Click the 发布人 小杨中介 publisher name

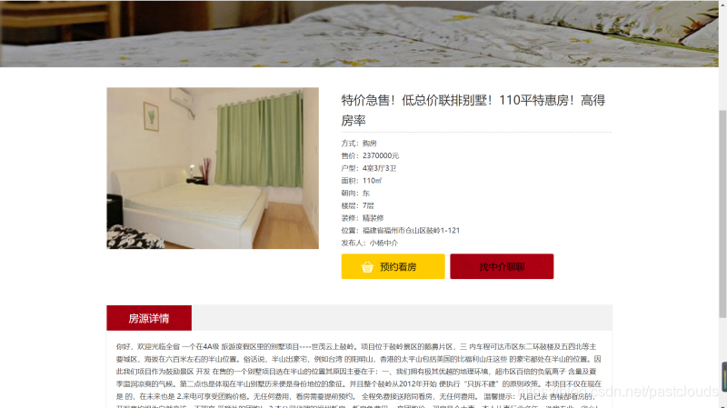pos(383,243)
